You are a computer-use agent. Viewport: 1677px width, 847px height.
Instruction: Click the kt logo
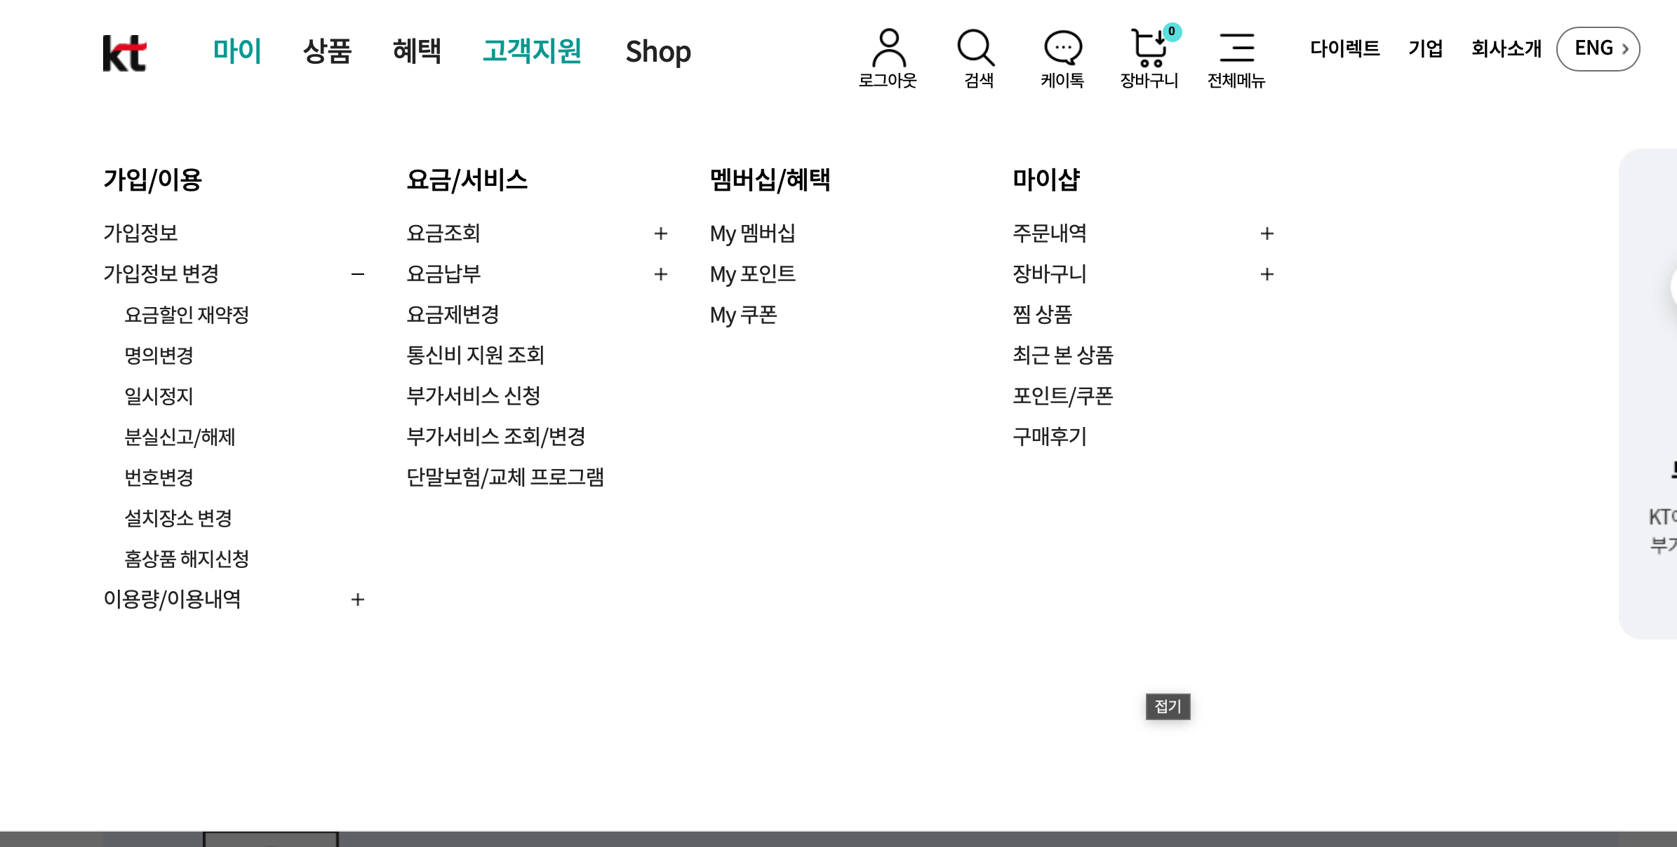coord(124,53)
